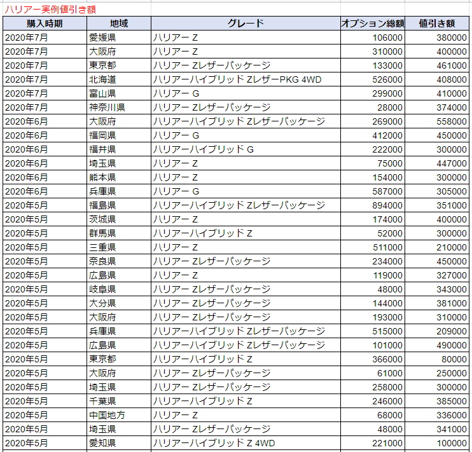The width and height of the screenshot is (472, 452).
Task: Click the option total value 106000
Action: (x=373, y=38)
